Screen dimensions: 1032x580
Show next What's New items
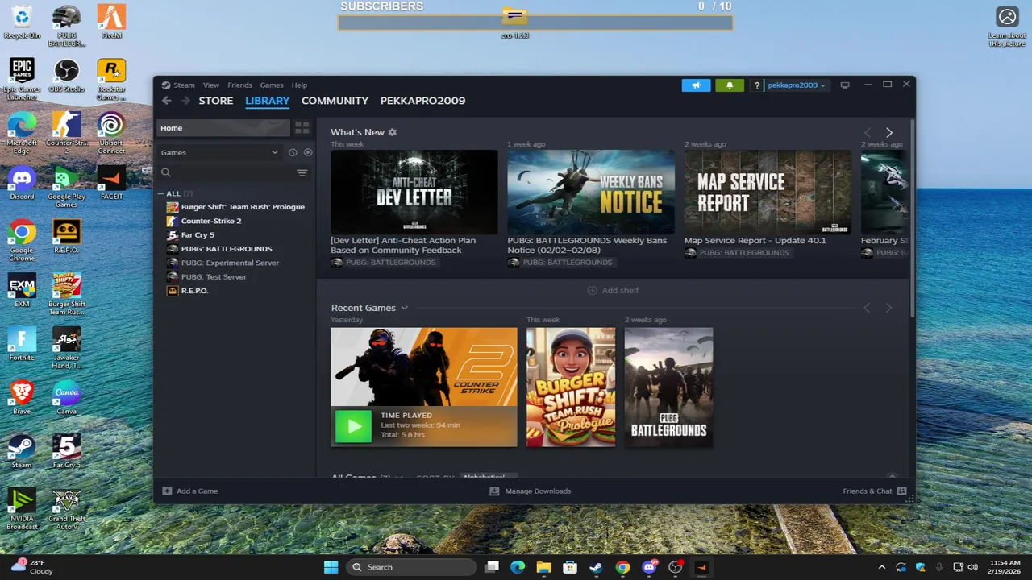pyautogui.click(x=889, y=132)
